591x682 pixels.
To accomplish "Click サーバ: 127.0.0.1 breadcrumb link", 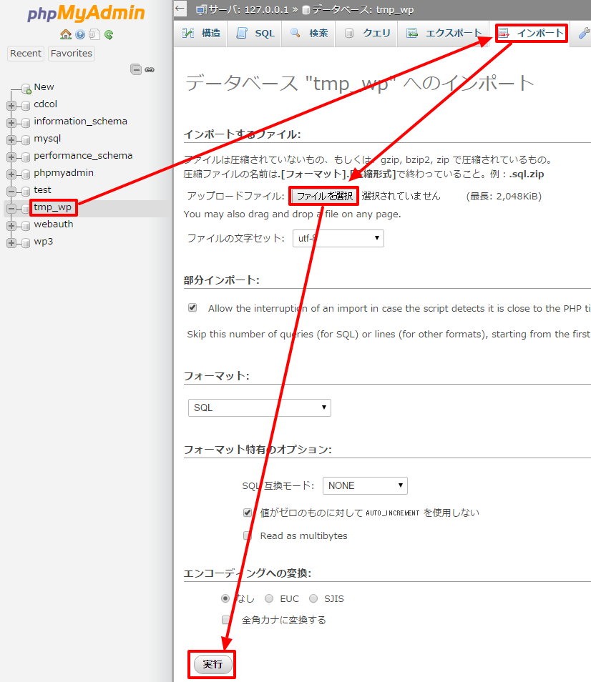I will (248, 9).
